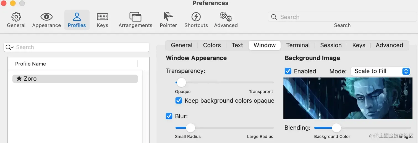
Task: Open Shortcuts lightning bolt icon
Action: coord(196,17)
